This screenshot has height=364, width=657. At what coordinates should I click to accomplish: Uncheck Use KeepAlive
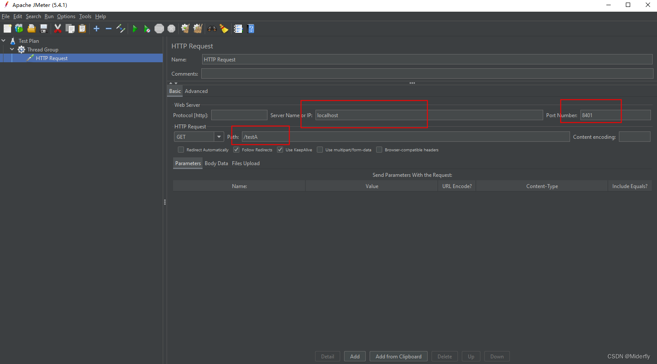pyautogui.click(x=280, y=150)
